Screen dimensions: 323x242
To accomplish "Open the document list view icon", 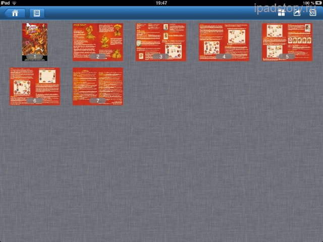I will (x=37, y=13).
